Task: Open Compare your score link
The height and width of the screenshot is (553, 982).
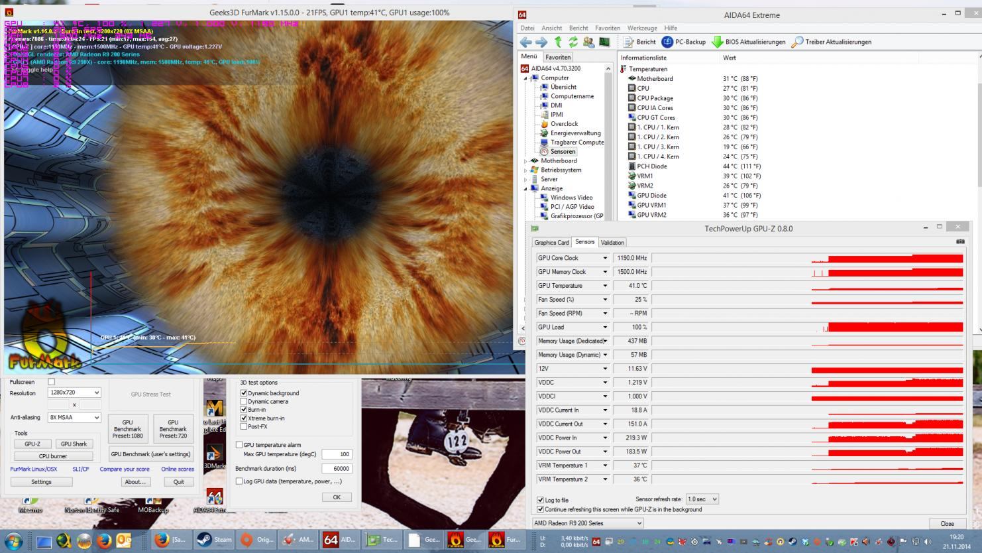Action: [125, 469]
